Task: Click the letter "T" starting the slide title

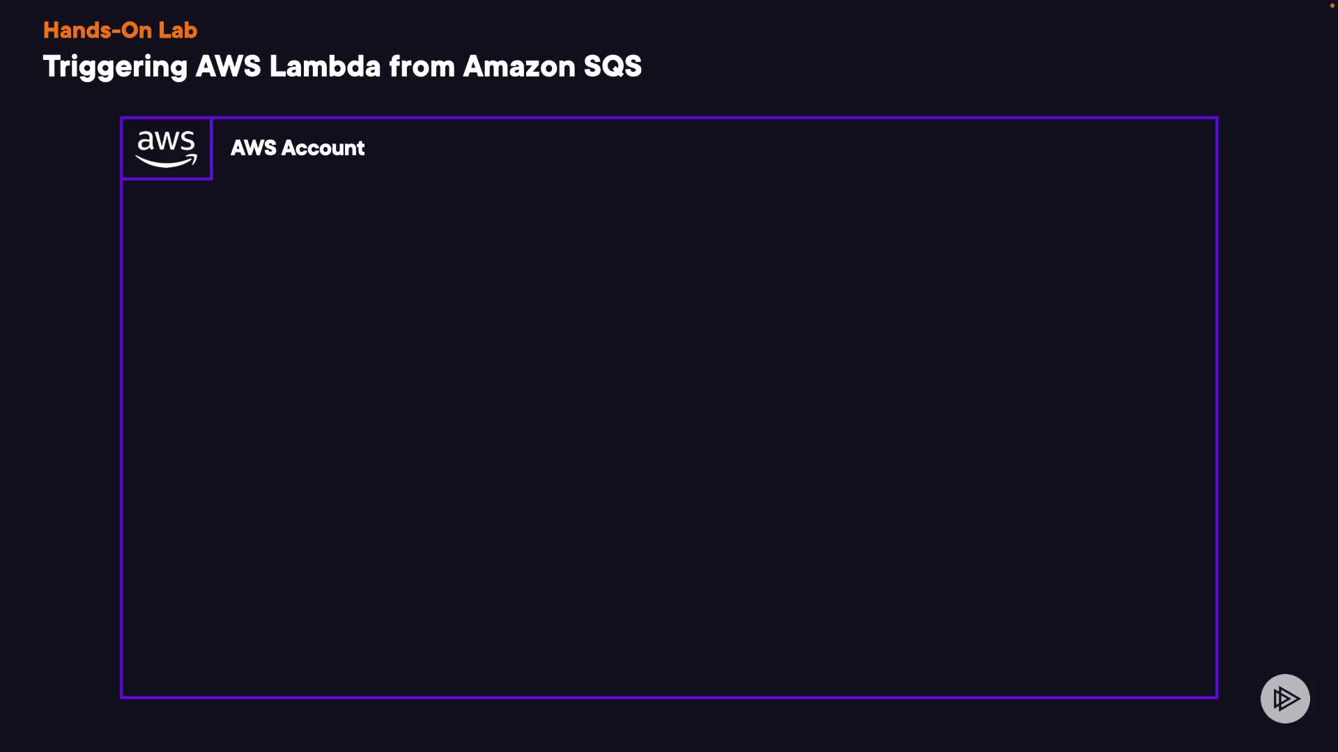Action: pyautogui.click(x=51, y=67)
